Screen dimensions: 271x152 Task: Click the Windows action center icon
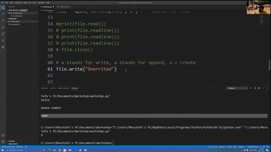coord(267,150)
